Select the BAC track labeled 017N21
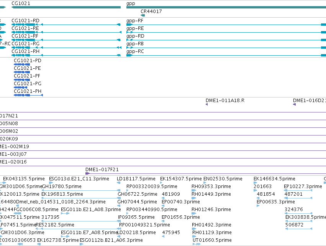This screenshot has height=246, width=326. click(x=9, y=116)
